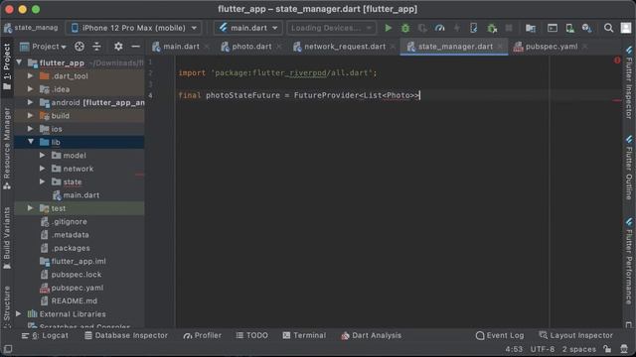The image size is (636, 357).
Task: Toggle read-only lock icon in status bar
Action: coord(607,349)
